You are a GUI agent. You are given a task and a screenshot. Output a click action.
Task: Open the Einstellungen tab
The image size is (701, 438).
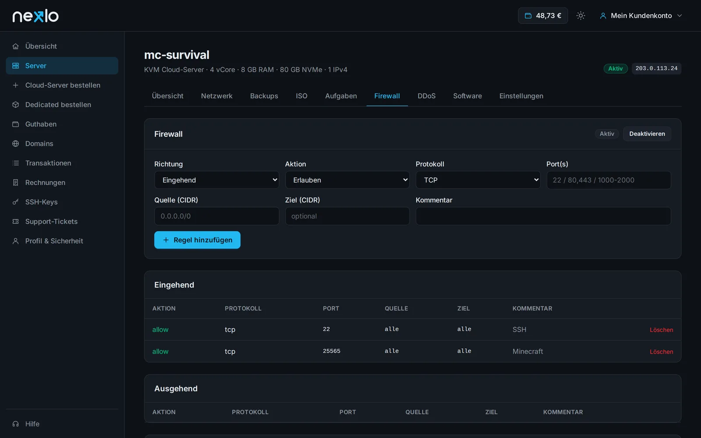521,96
